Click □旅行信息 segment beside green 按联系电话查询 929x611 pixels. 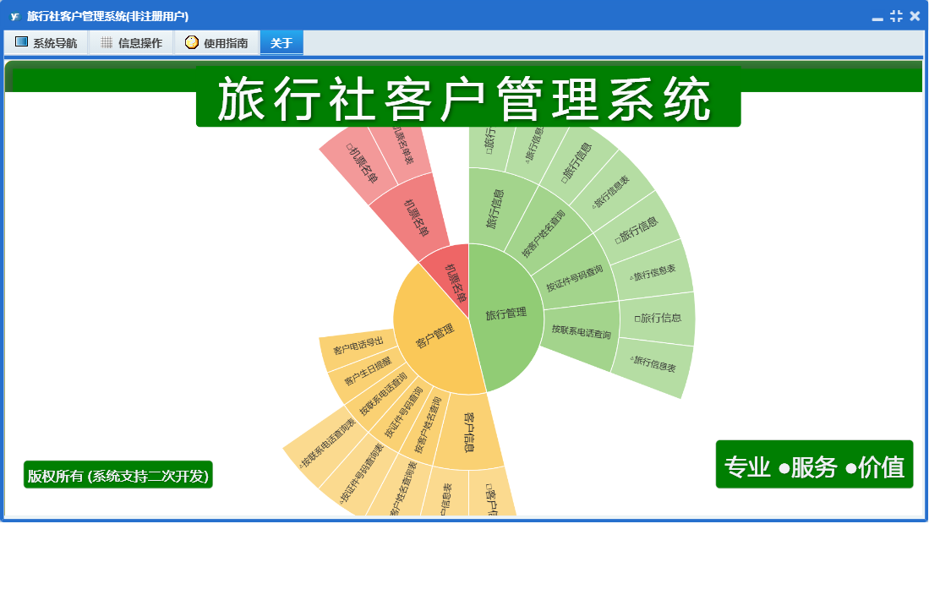tap(658, 318)
